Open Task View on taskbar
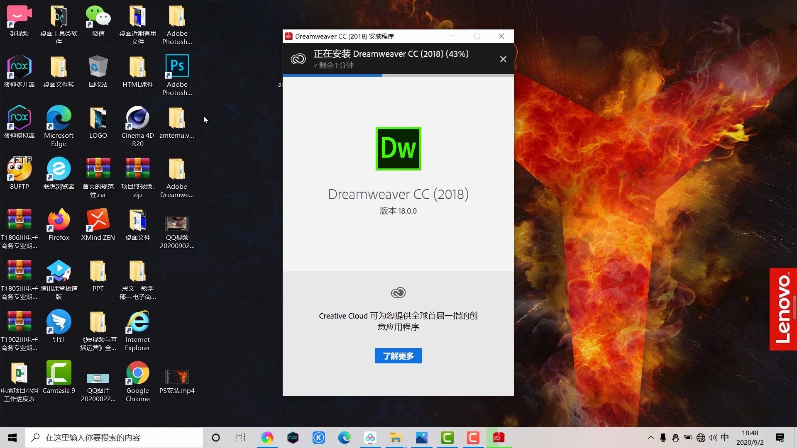The height and width of the screenshot is (448, 797). pos(241,438)
